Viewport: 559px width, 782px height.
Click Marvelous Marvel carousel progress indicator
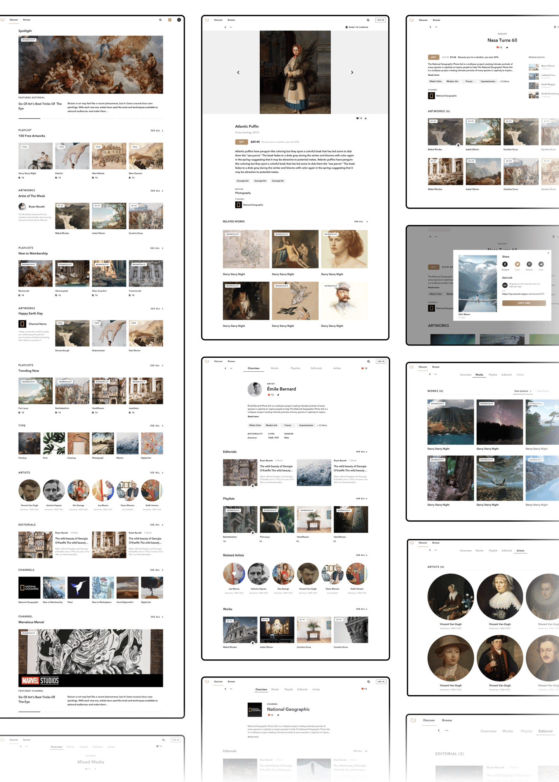pyautogui.click(x=30, y=712)
